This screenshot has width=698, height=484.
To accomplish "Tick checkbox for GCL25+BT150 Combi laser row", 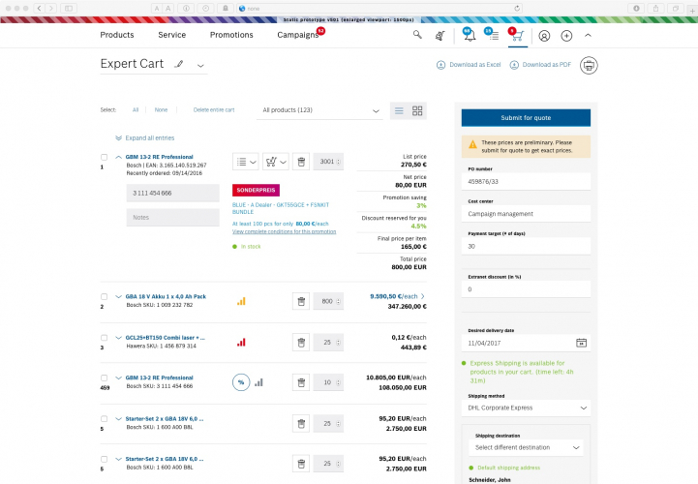I will pos(104,338).
